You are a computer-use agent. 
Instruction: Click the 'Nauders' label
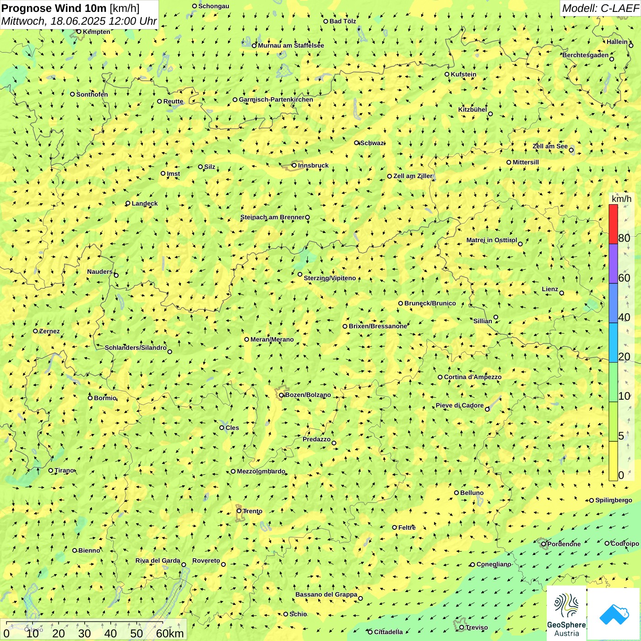100,272
